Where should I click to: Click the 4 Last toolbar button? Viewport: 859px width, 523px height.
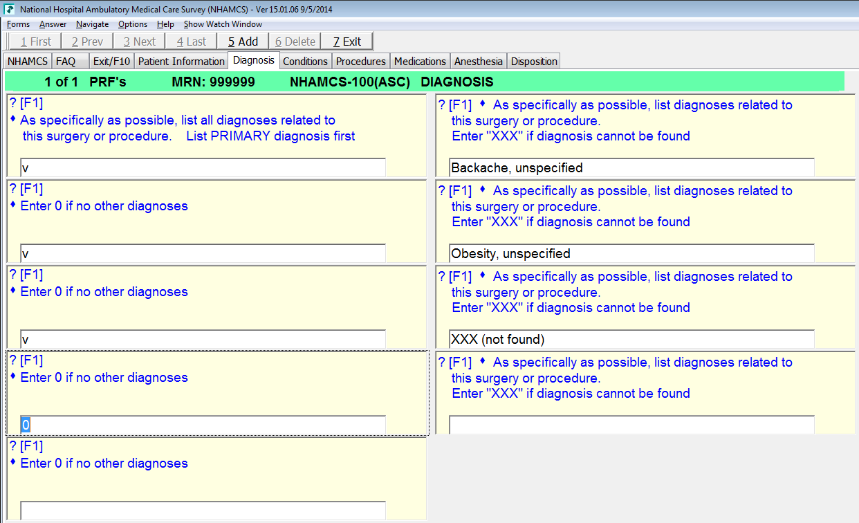coord(191,42)
